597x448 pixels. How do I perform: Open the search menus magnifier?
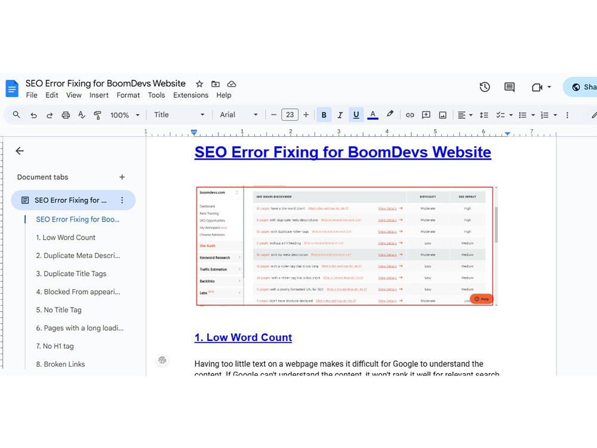(x=16, y=115)
